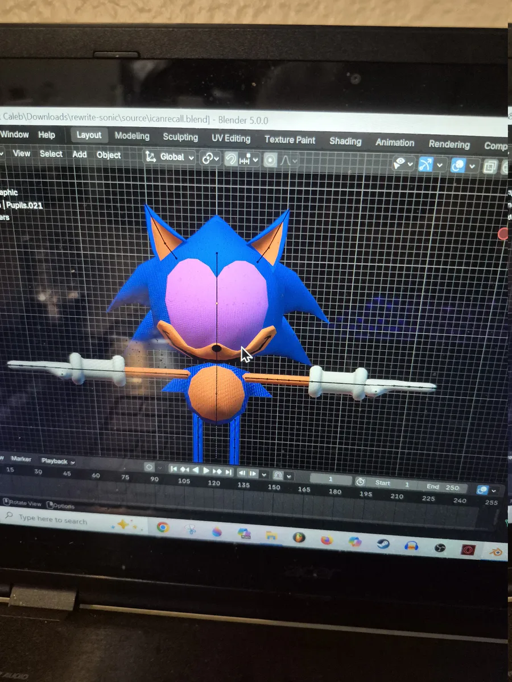The width and height of the screenshot is (512, 682).
Task: Toggle proportional editing button
Action: [x=270, y=160]
